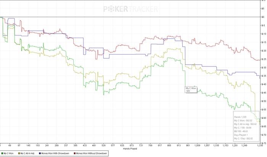Viewport: 267px width, 157px height.
Task: Click x-axis tick label 1,201
Action: [x=235, y=146]
